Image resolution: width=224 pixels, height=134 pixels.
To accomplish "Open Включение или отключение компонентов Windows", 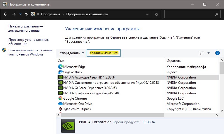I will pyautogui.click(x=30, y=52).
